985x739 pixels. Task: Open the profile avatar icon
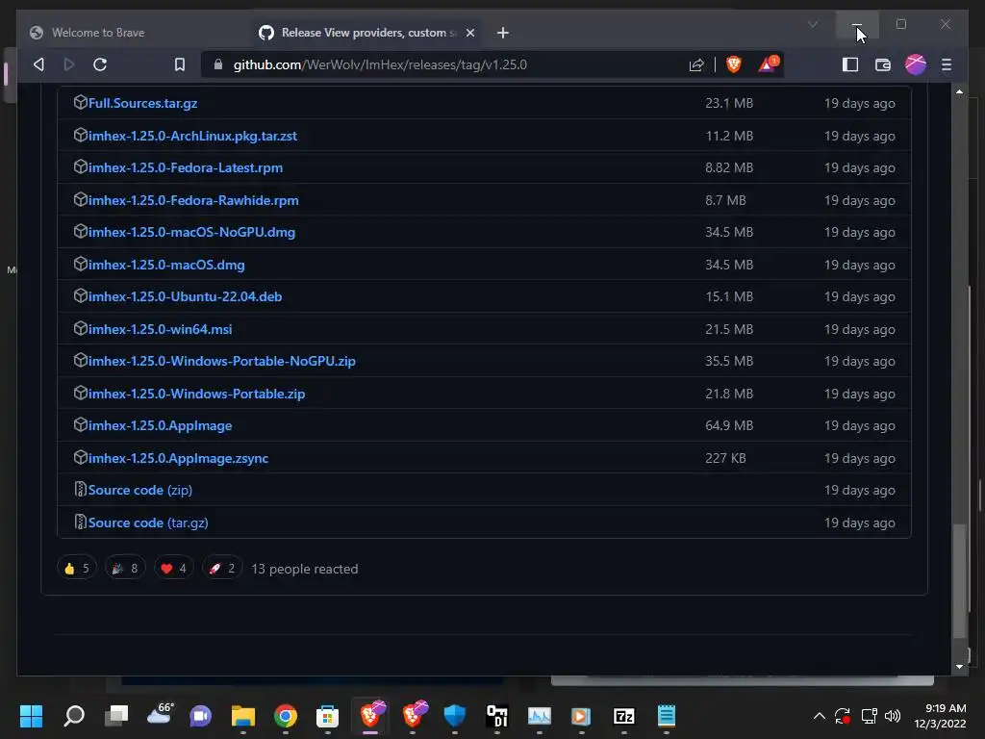(916, 64)
